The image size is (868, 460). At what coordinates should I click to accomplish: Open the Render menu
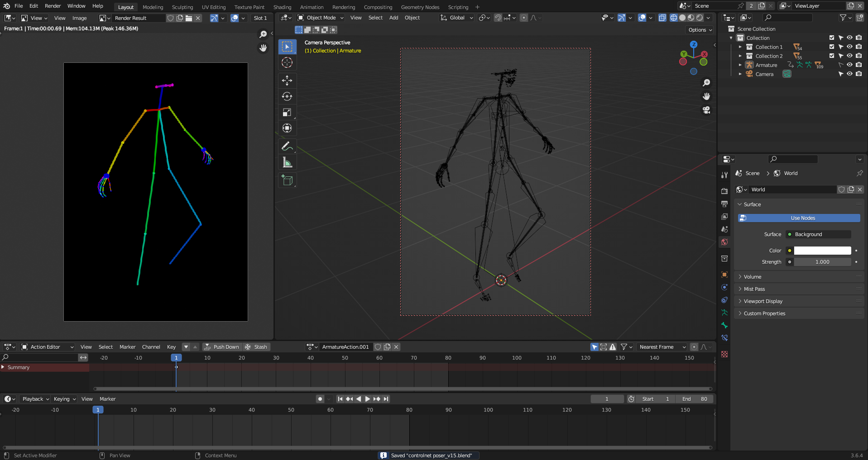pyautogui.click(x=53, y=6)
